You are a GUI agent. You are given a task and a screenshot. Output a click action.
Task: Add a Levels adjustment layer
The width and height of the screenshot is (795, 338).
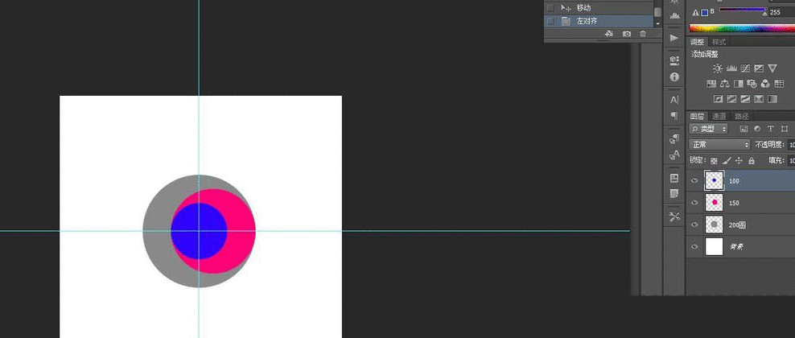731,68
